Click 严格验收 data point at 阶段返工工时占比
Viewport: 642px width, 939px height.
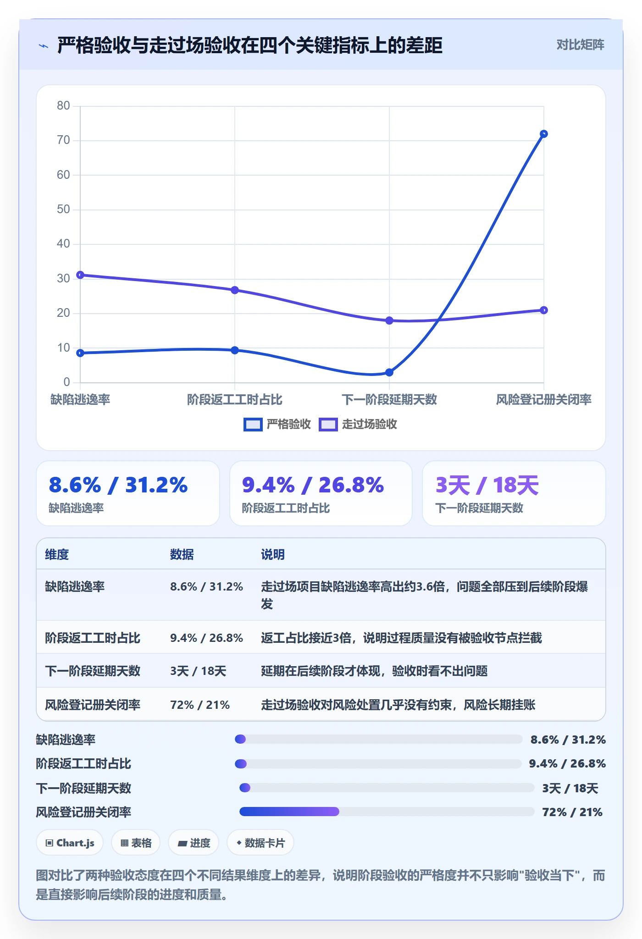[x=235, y=350]
